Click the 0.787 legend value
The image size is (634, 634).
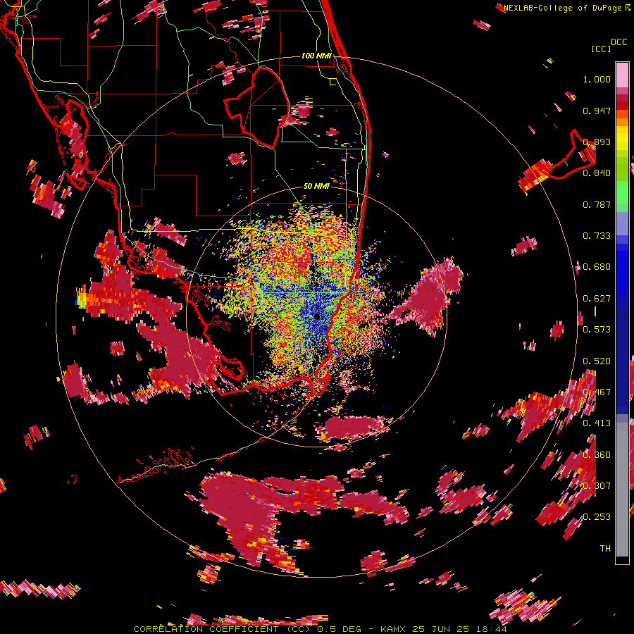click(x=597, y=204)
